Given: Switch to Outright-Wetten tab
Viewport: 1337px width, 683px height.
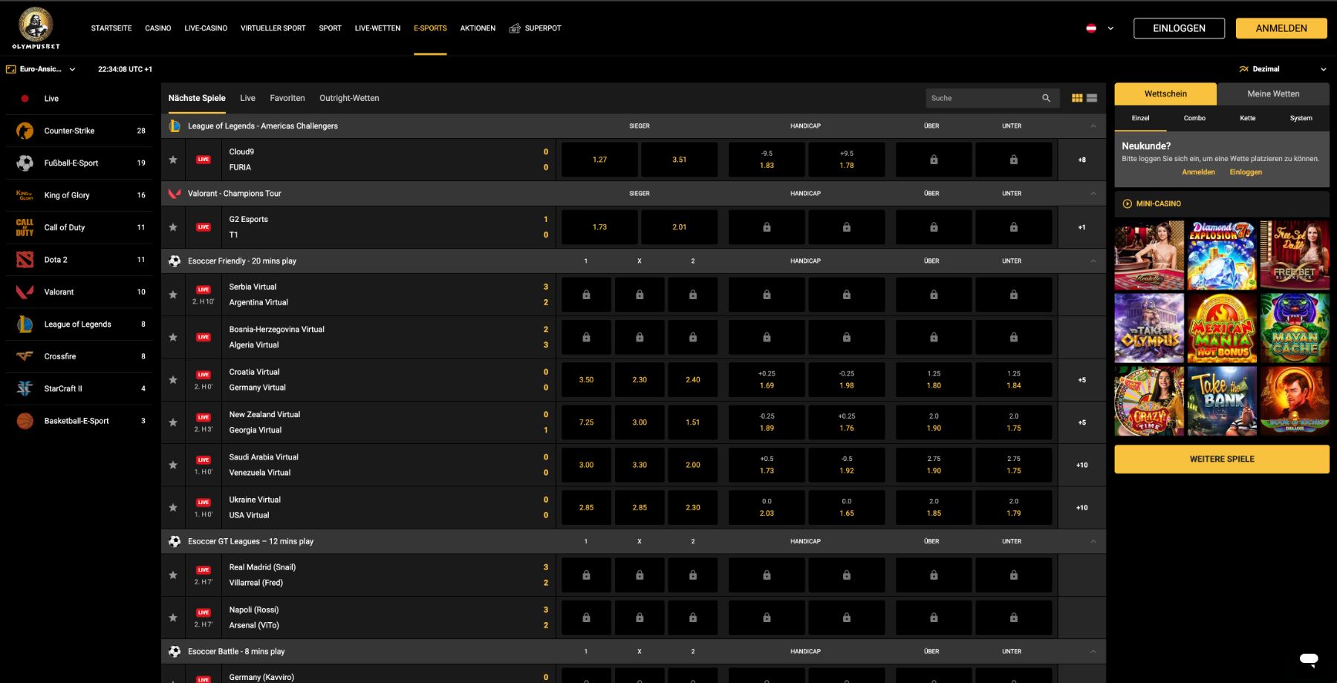Looking at the screenshot, I should (x=349, y=98).
